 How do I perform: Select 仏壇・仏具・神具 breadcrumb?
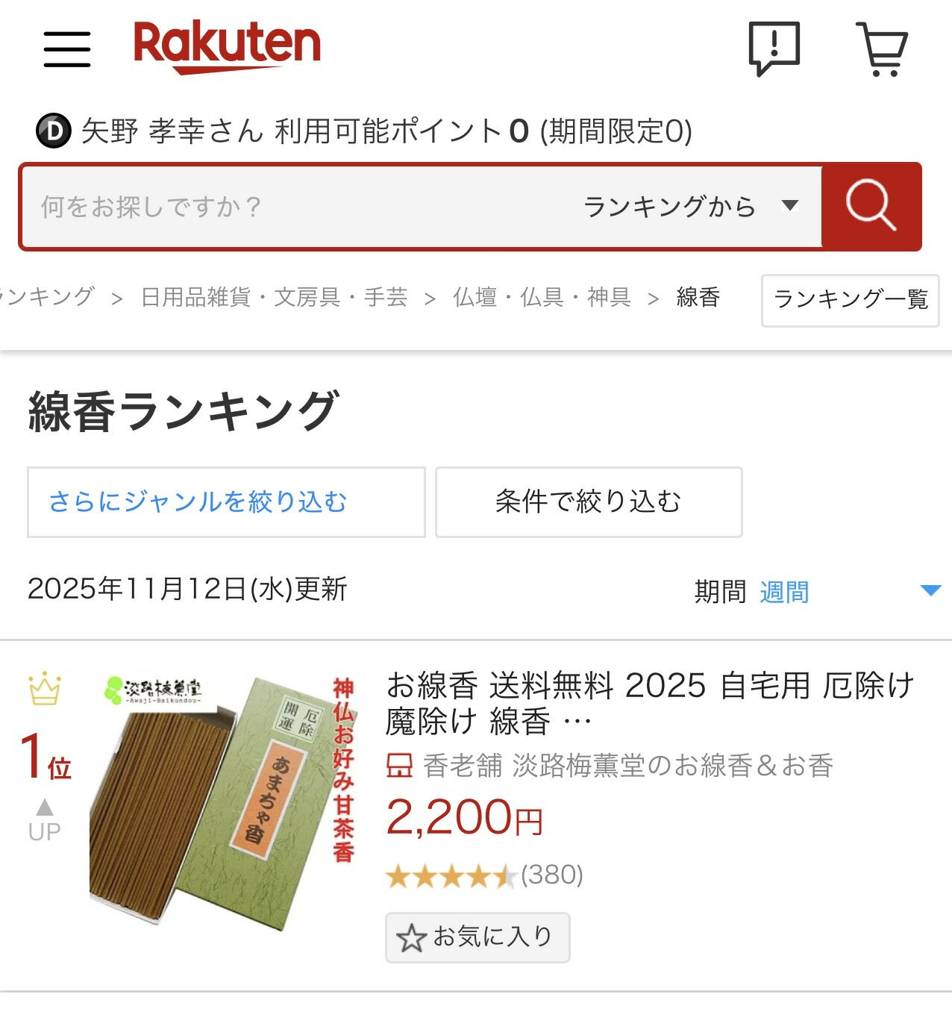pyautogui.click(x=542, y=298)
